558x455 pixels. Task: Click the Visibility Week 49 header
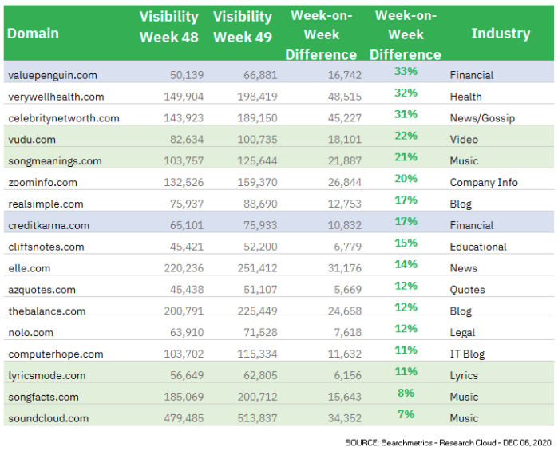(x=243, y=27)
